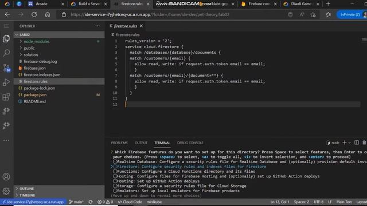Kill terminal with trash icon
The image size is (367, 206).
click(364, 142)
